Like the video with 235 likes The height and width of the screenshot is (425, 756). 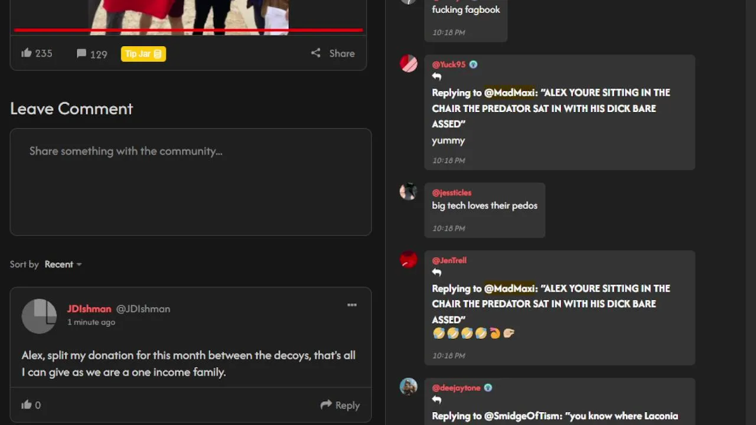click(x=37, y=53)
